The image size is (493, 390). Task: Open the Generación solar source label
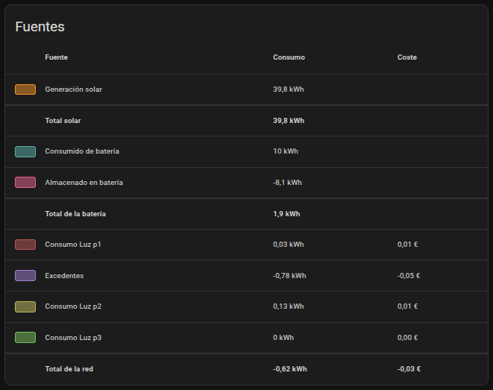click(73, 89)
